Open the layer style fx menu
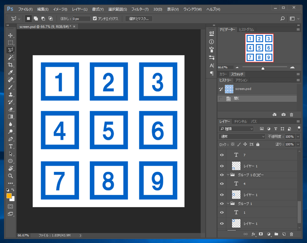The width and height of the screenshot is (307, 243). tap(253, 234)
